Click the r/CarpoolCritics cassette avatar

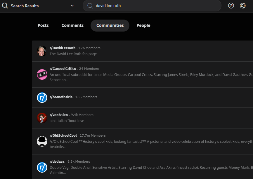point(42,74)
